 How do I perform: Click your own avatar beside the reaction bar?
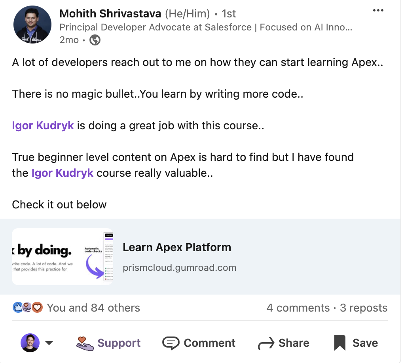coord(30,343)
